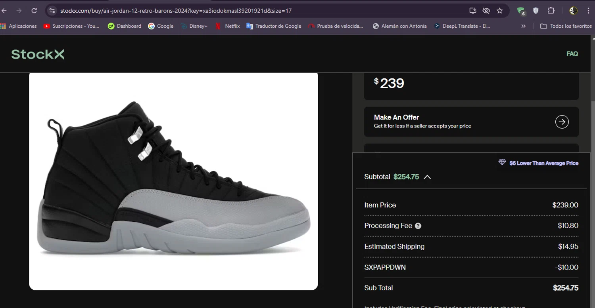Click the Estimated Shipping $14.95 value
The height and width of the screenshot is (308, 595).
[x=568, y=247]
